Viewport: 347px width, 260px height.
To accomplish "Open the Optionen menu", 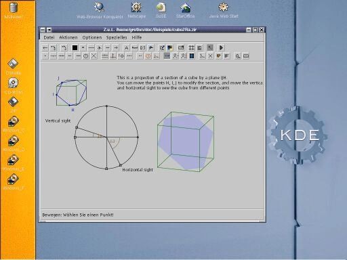I will click(x=92, y=37).
